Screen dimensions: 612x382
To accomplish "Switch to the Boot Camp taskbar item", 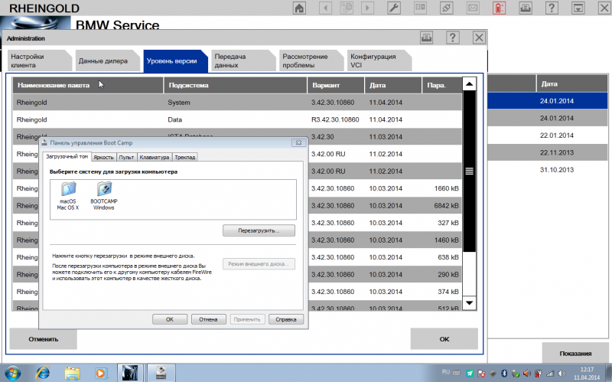I will pos(161,373).
